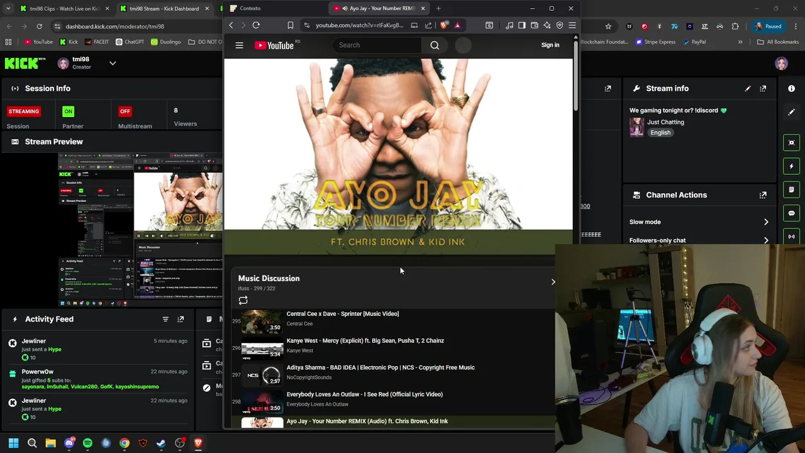Play Kanye West Mercy playlist item

[393, 348]
